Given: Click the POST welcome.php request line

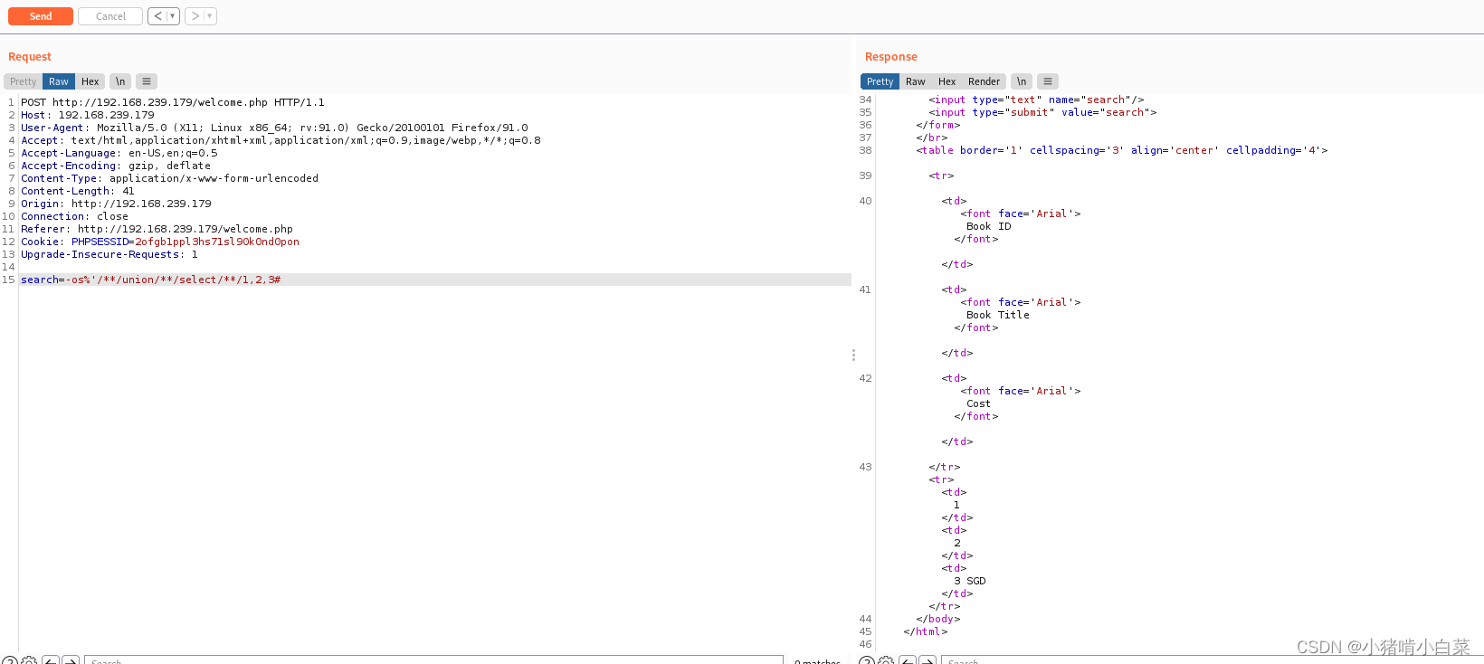Looking at the screenshot, I should pos(173,102).
